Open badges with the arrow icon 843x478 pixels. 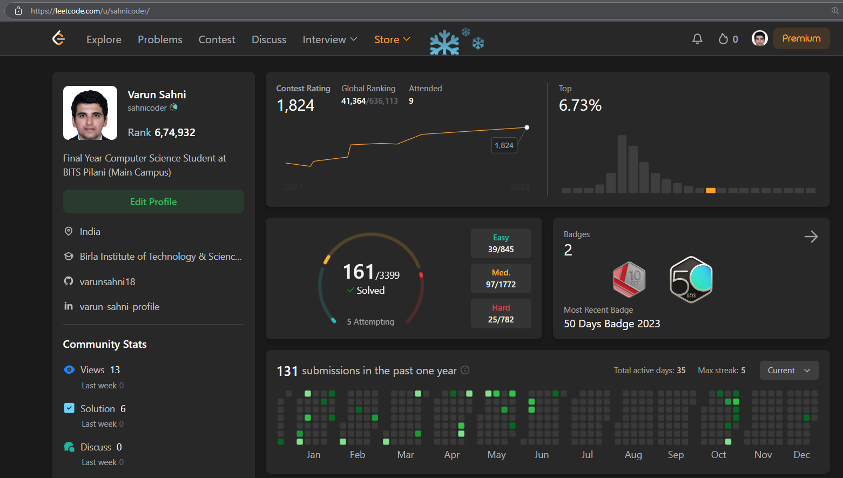811,237
